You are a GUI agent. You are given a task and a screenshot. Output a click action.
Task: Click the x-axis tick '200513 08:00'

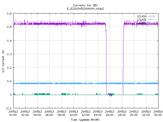coord(61,113)
